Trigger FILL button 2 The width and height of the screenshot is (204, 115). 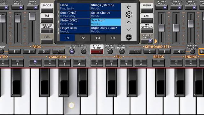[x=112, y=63]
